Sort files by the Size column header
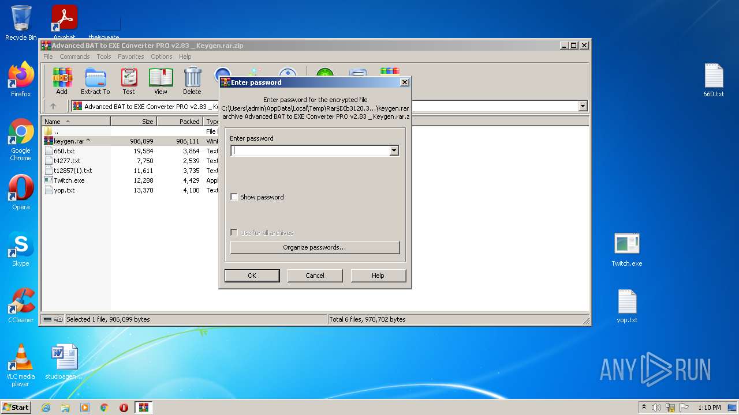 click(134, 122)
